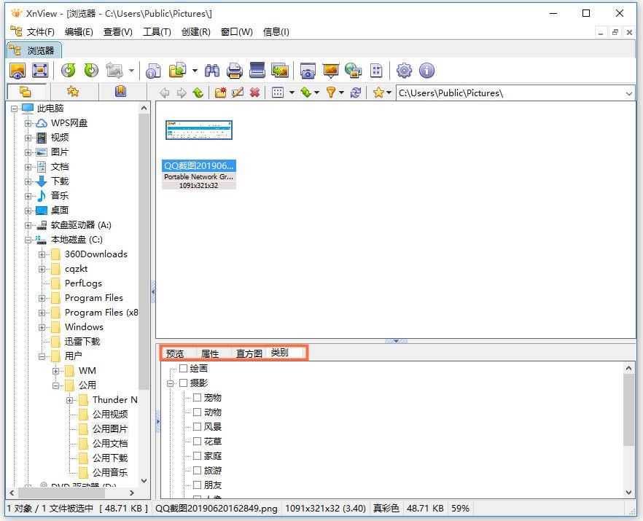Go back to previous folder
The height and width of the screenshot is (521, 643).
point(165,93)
